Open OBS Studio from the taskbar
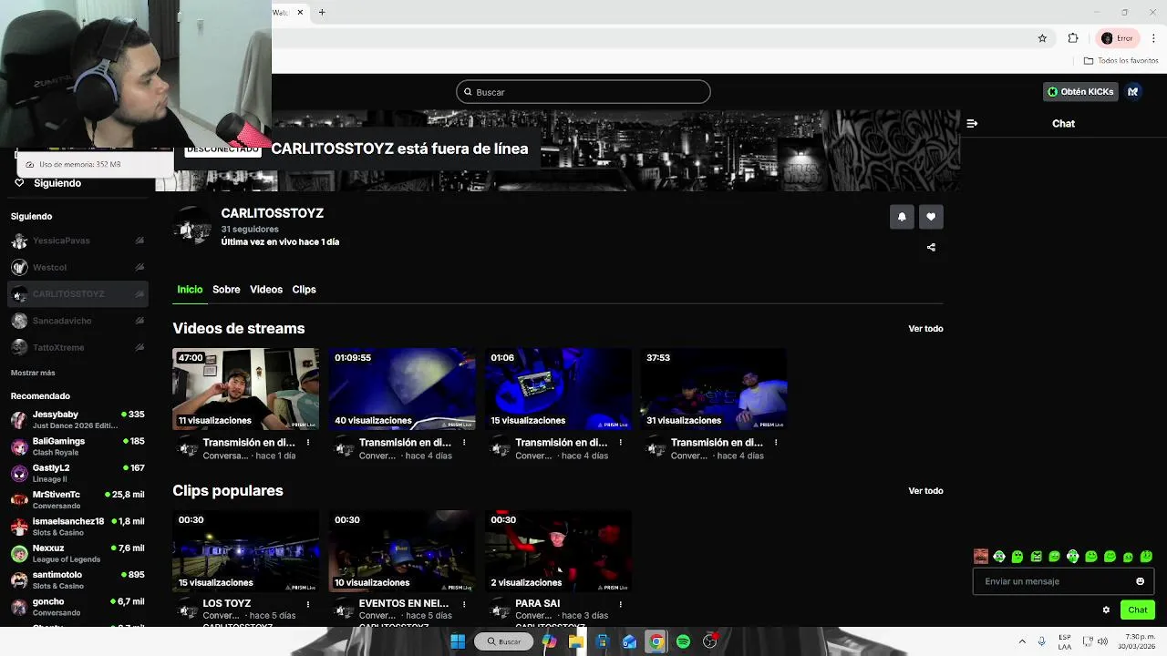The image size is (1167, 656). coord(710,641)
